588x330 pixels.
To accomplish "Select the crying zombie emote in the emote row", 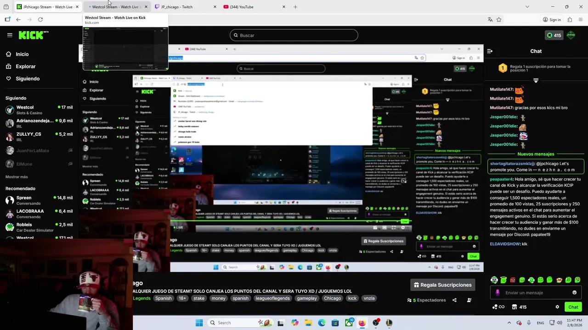I will click(x=577, y=280).
